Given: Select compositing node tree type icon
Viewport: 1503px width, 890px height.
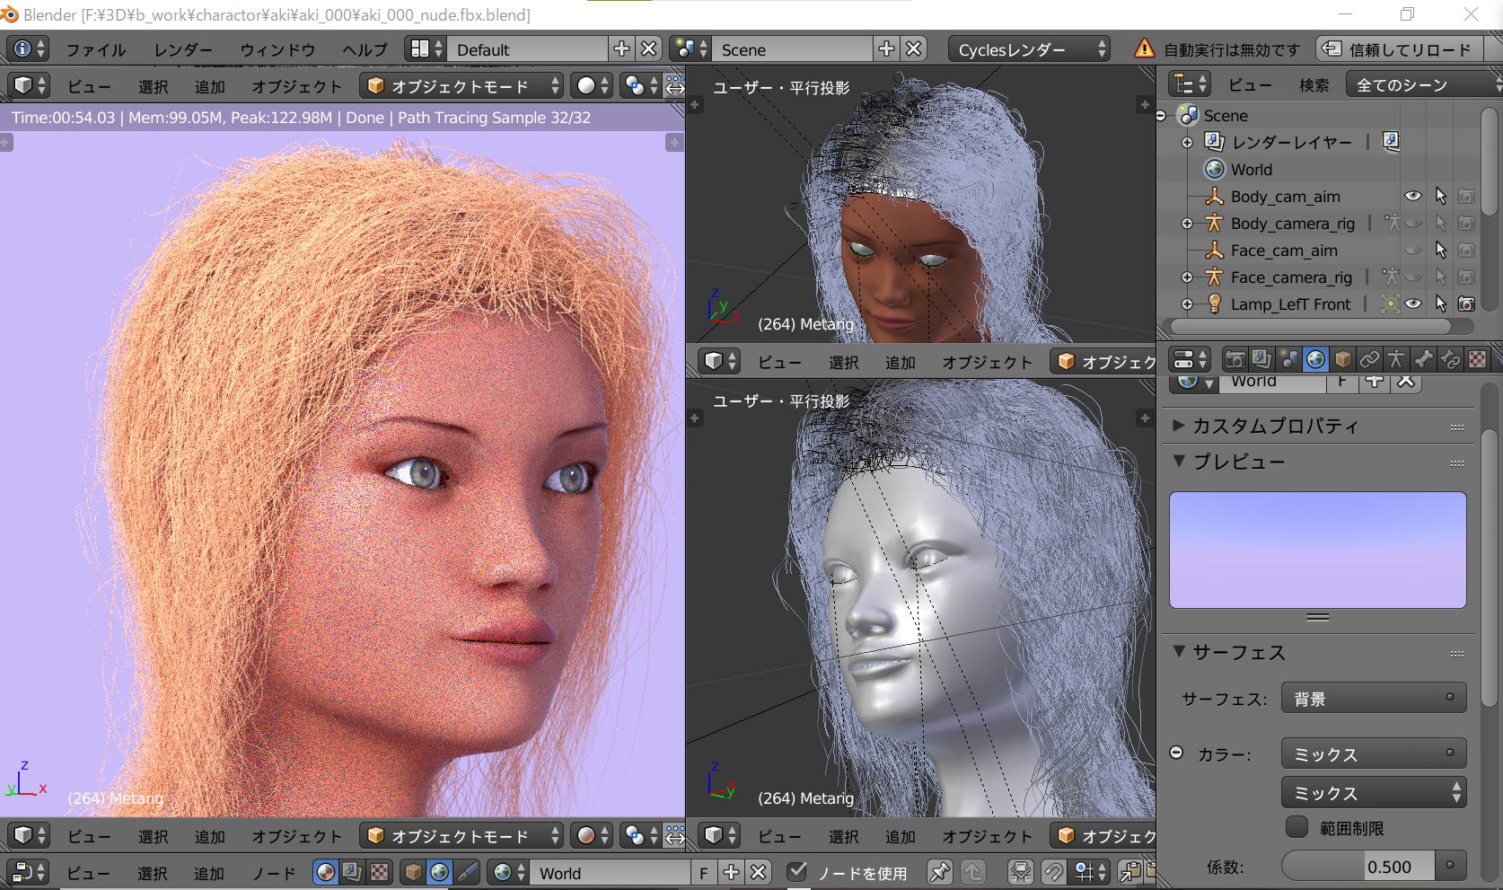Looking at the screenshot, I should point(352,872).
